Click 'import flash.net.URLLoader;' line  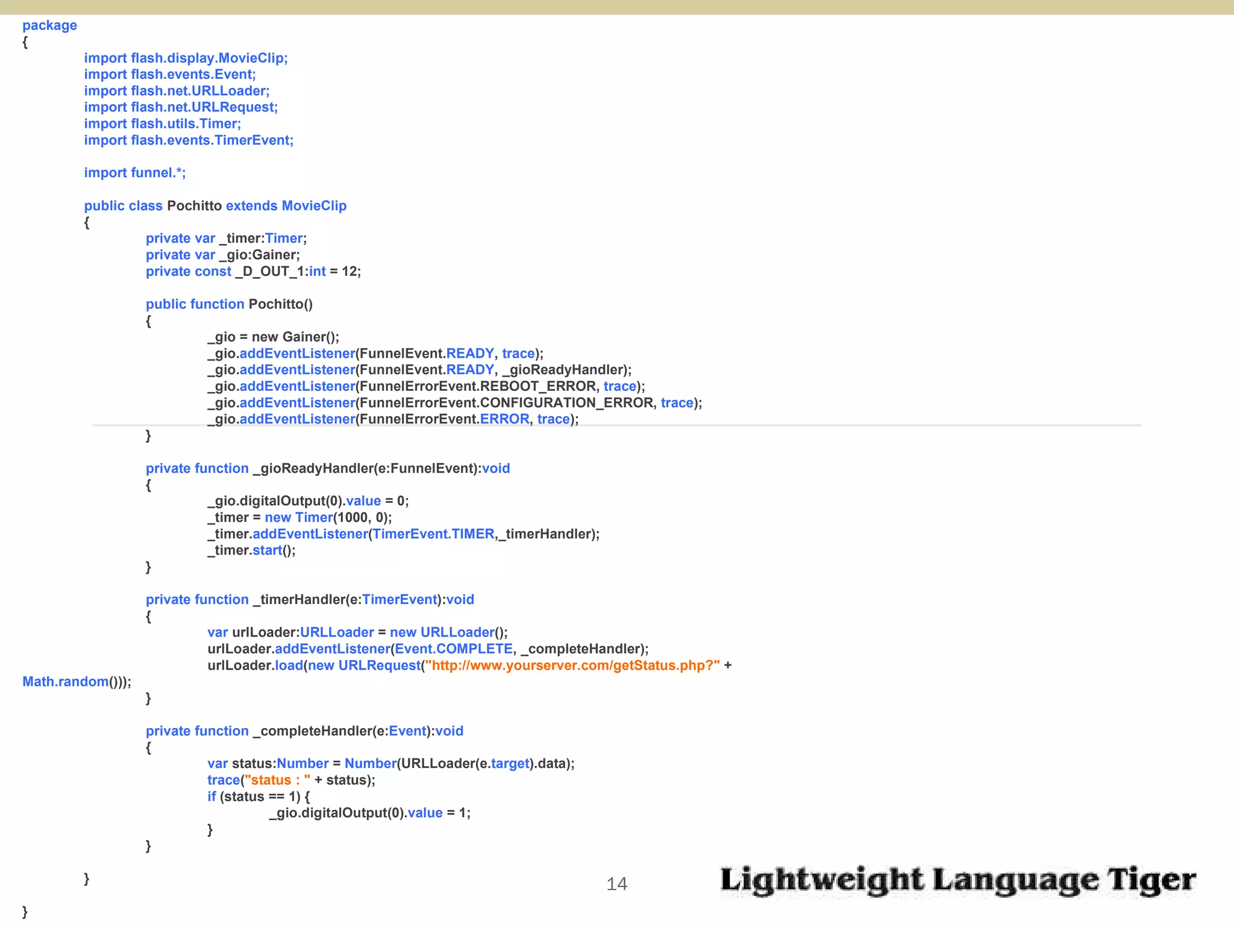(x=177, y=91)
